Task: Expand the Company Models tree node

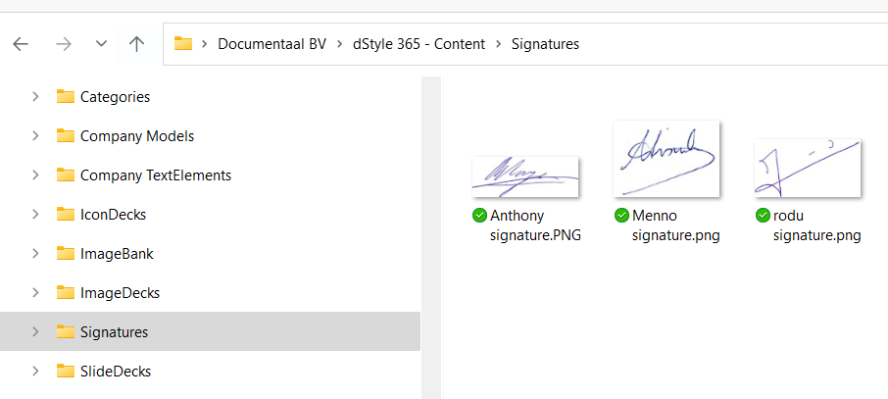Action: pos(35,136)
